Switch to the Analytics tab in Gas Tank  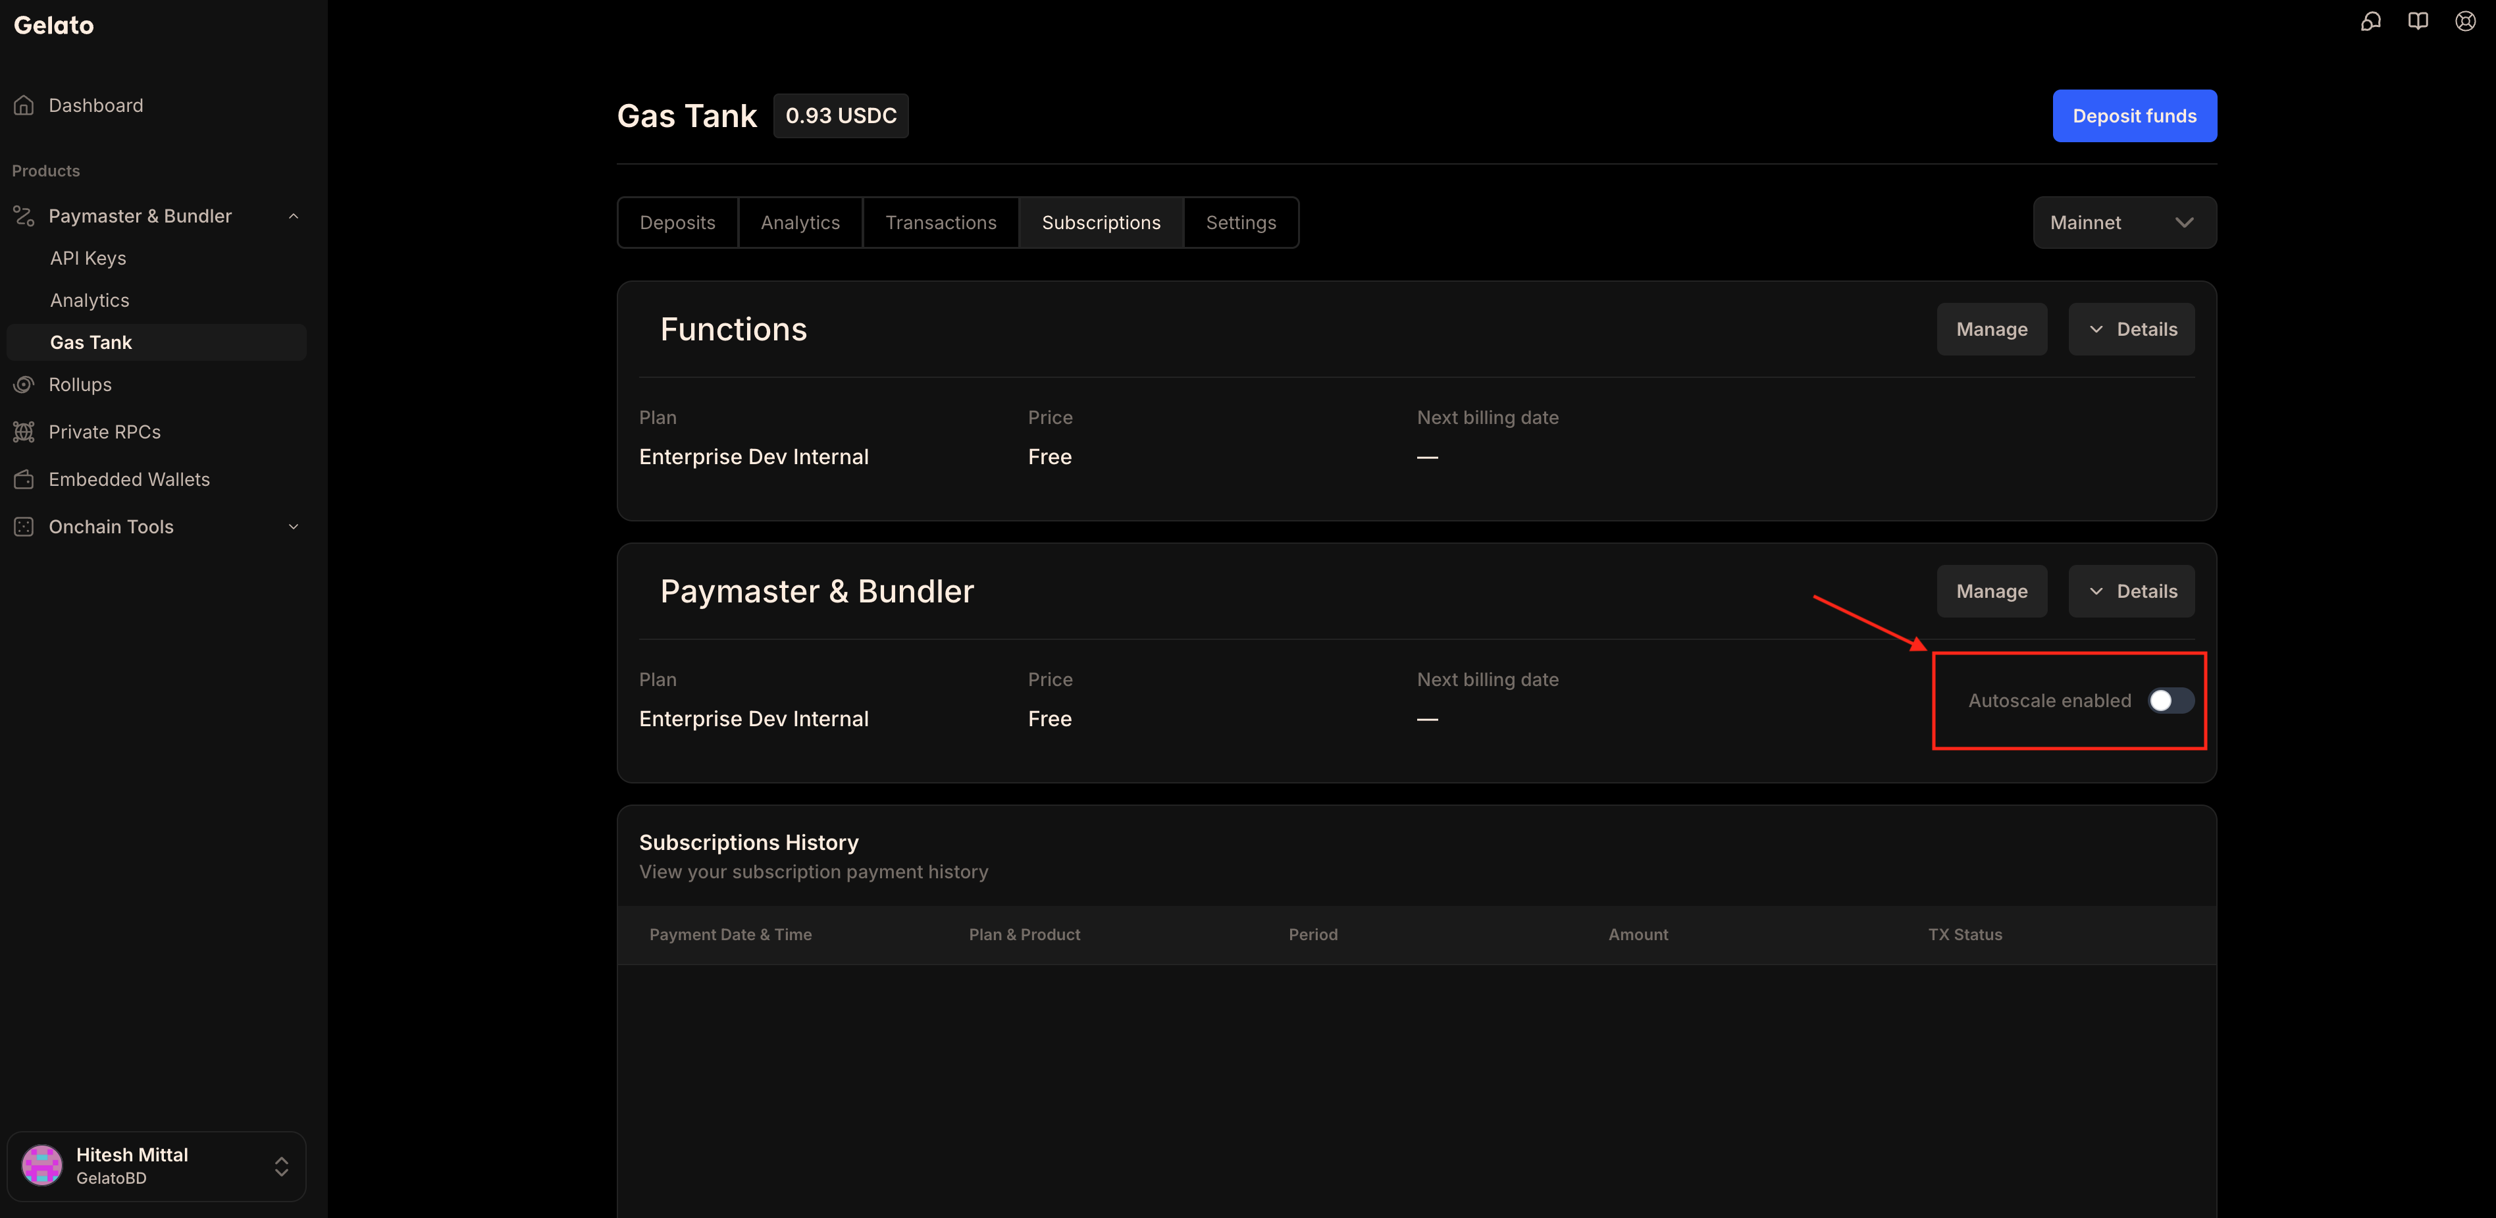800,223
